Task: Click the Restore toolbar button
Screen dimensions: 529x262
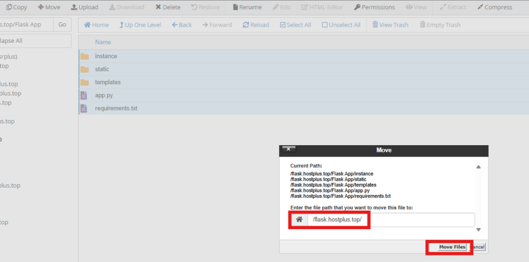Action: [x=205, y=7]
